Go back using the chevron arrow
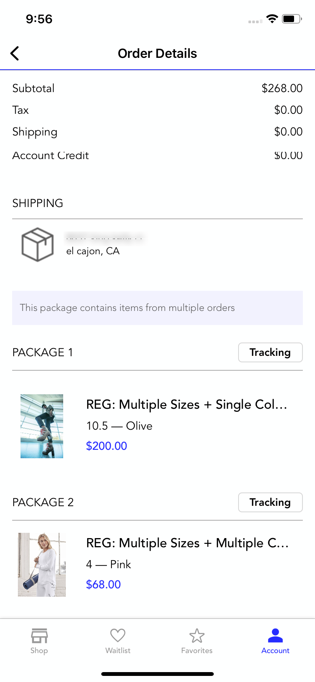The height and width of the screenshot is (682, 315). pyautogui.click(x=15, y=53)
